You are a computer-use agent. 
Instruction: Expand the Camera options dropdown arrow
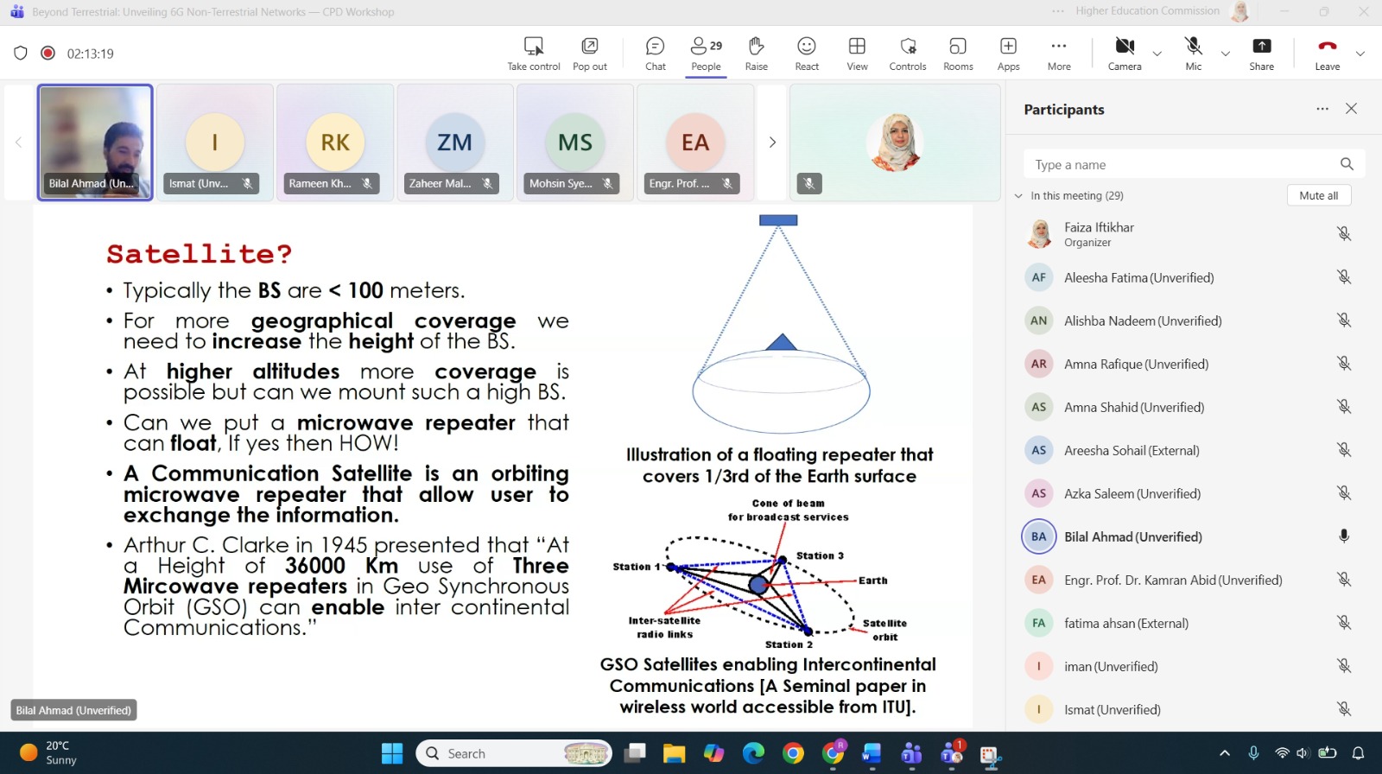[1157, 54]
